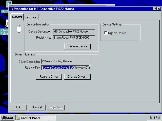
Task: Click the Chicago Release desktop shortcut label
Action: (x=4, y=32)
